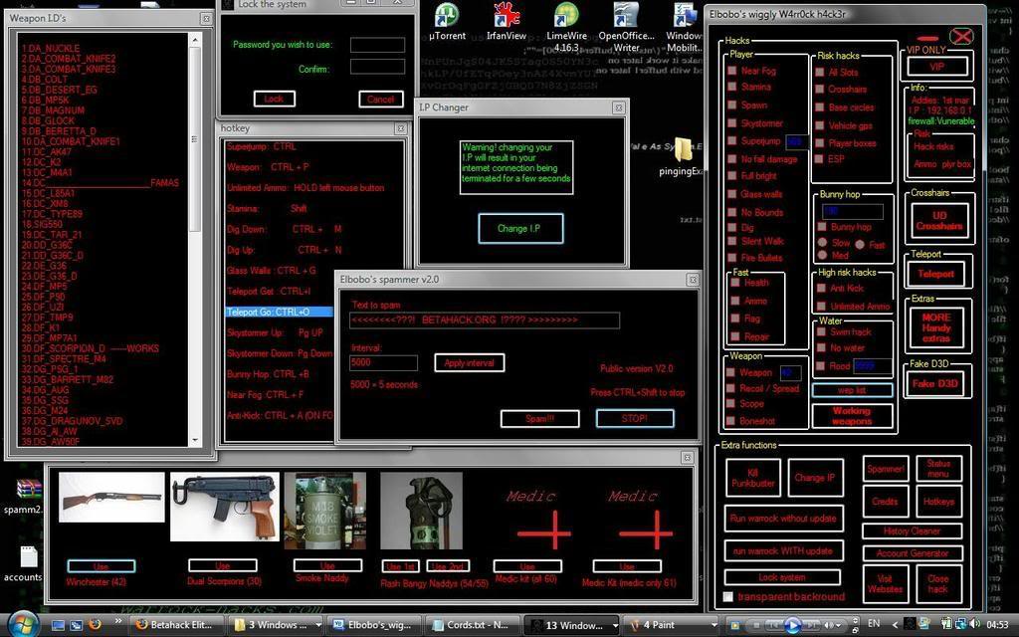The image size is (1019, 637).
Task: Click the Apply interval button
Action: tap(470, 362)
